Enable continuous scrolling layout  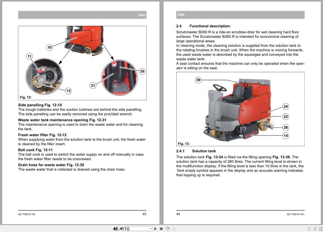pos(315,228)
